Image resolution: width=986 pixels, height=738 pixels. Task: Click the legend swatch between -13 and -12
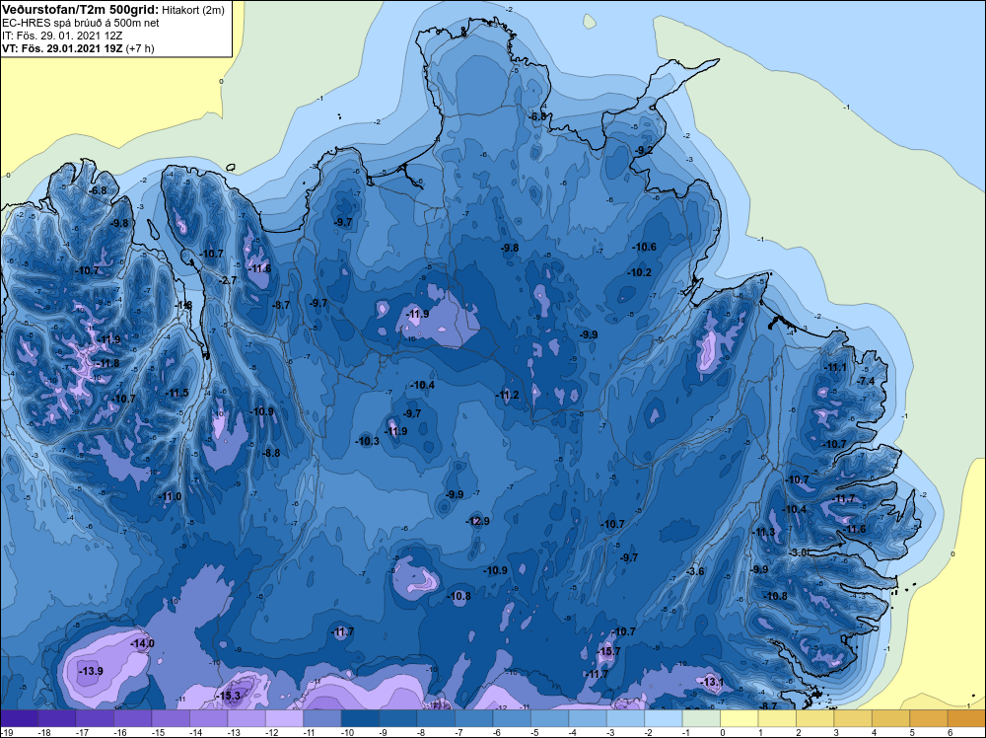(x=246, y=718)
